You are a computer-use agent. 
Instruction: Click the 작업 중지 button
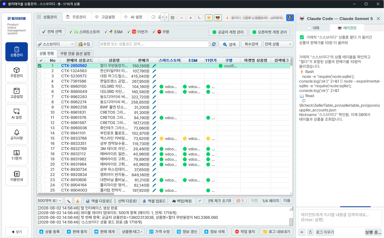tap(245, 232)
